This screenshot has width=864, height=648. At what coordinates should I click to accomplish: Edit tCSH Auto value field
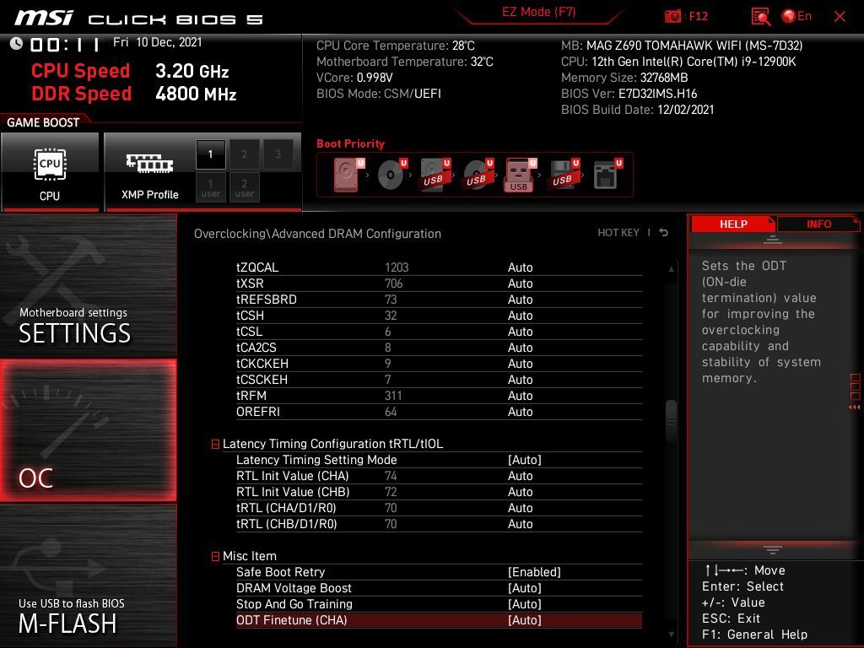[x=520, y=316]
